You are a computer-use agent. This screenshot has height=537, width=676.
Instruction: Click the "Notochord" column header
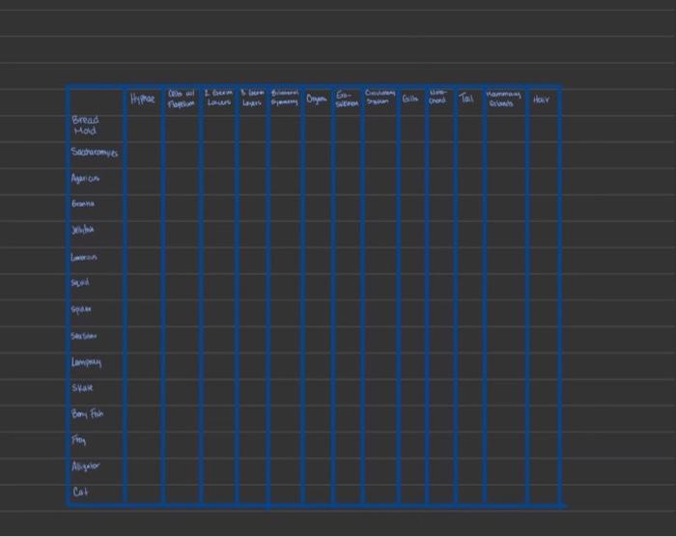(437, 97)
